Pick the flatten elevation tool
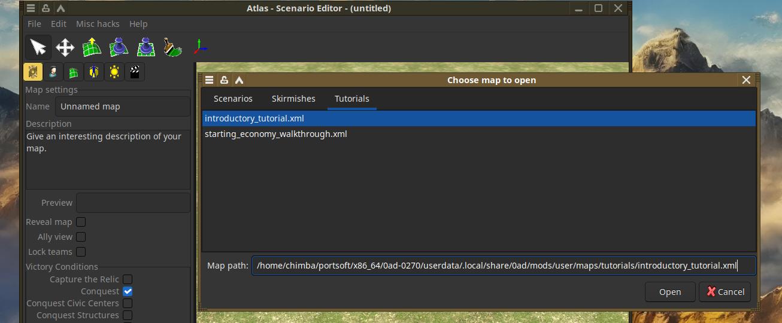The height and width of the screenshot is (323, 782). pyautogui.click(x=146, y=47)
